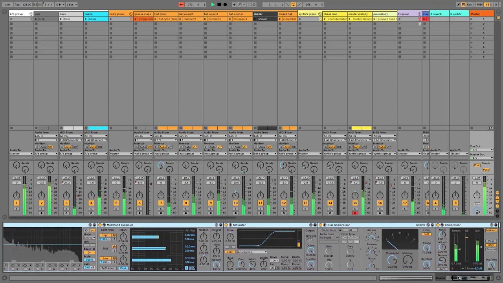Click the Stop transport button
The image size is (503, 283).
click(219, 5)
